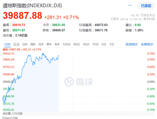
Task: Show the 5分 interval chart
Action: (104, 44)
